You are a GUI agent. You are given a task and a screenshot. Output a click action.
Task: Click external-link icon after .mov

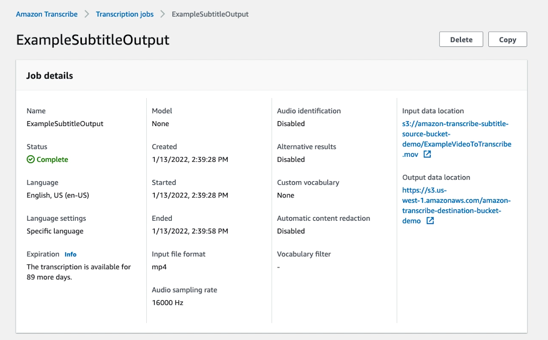[x=427, y=154]
